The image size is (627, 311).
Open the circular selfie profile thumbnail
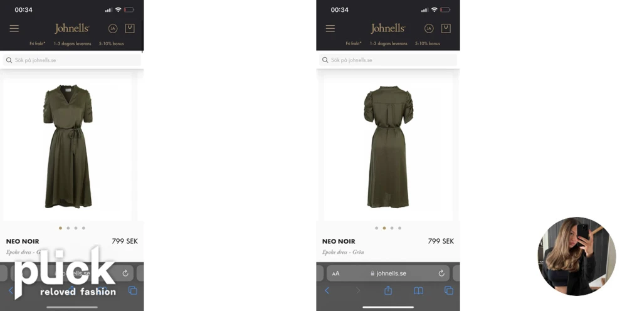(577, 256)
